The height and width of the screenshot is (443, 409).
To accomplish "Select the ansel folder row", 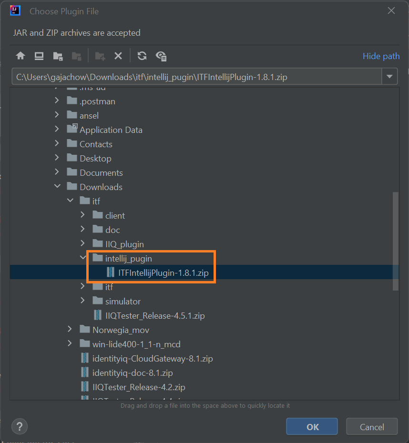I will (204, 116).
